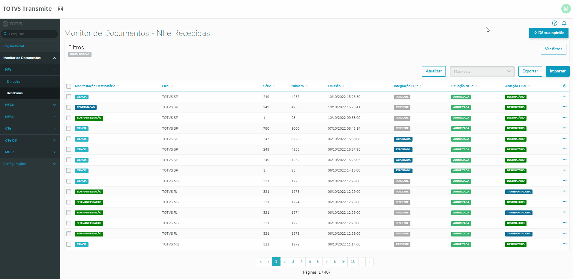
Task: Open row actions for NFe number 4257
Action: click(x=565, y=96)
